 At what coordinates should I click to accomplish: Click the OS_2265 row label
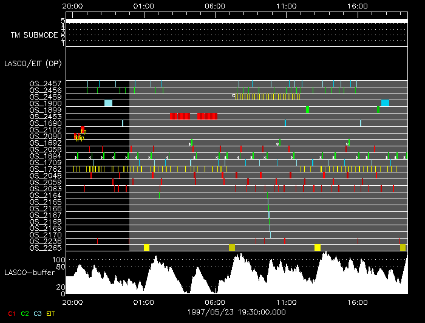(x=46, y=248)
